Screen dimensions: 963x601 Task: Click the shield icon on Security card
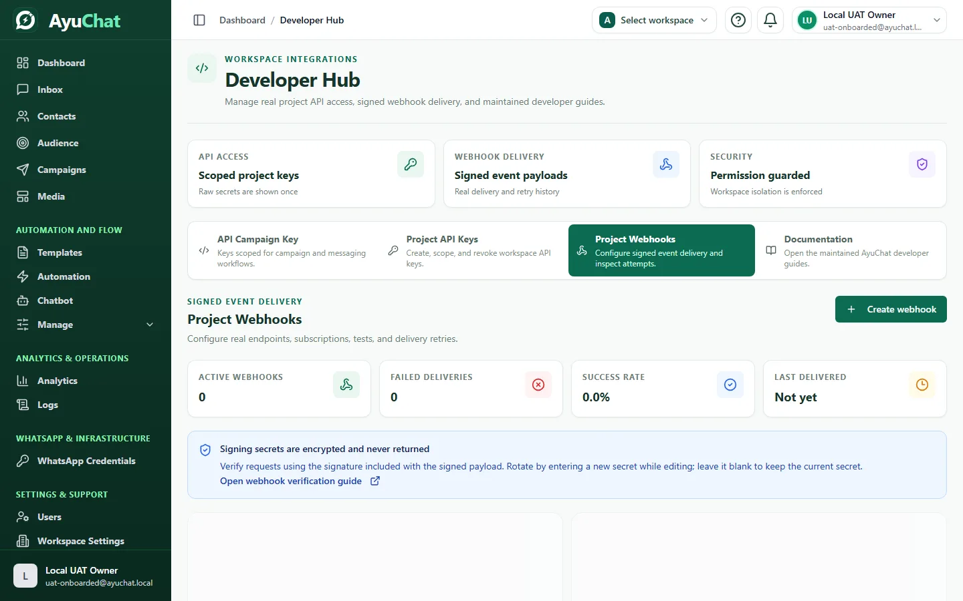click(922, 164)
